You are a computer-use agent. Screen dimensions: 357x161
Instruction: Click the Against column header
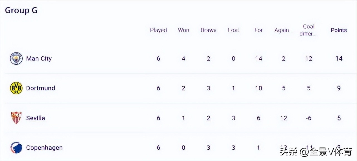[x=283, y=30]
